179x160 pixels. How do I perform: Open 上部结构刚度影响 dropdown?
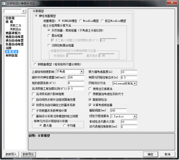point(70,71)
